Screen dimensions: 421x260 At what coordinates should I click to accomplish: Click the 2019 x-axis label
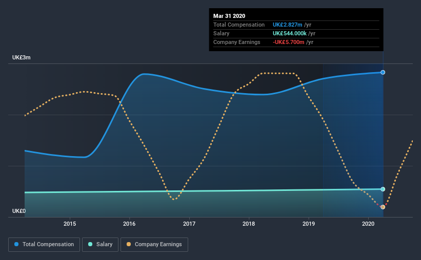(309, 224)
